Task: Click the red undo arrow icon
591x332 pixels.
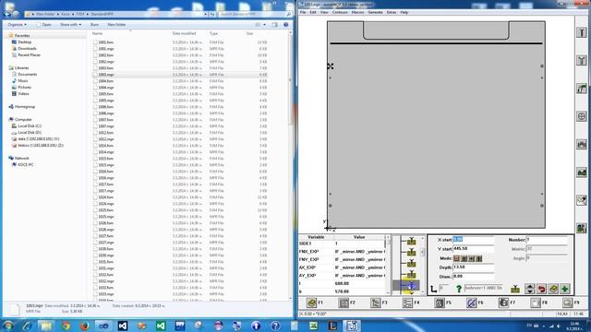Action: (x=541, y=289)
